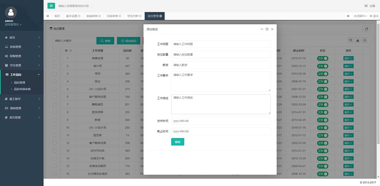Click the 工作标题 input field
The height and width of the screenshot is (186, 380).
[x=221, y=44]
